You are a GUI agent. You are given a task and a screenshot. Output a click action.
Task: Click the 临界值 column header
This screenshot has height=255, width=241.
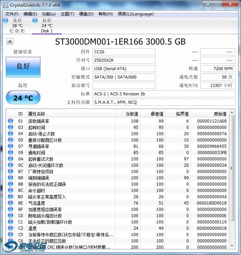pos(178,114)
